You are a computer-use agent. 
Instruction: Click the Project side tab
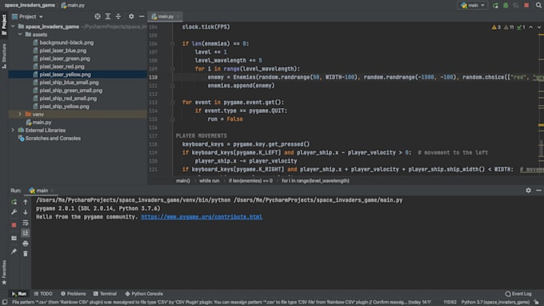(4, 25)
